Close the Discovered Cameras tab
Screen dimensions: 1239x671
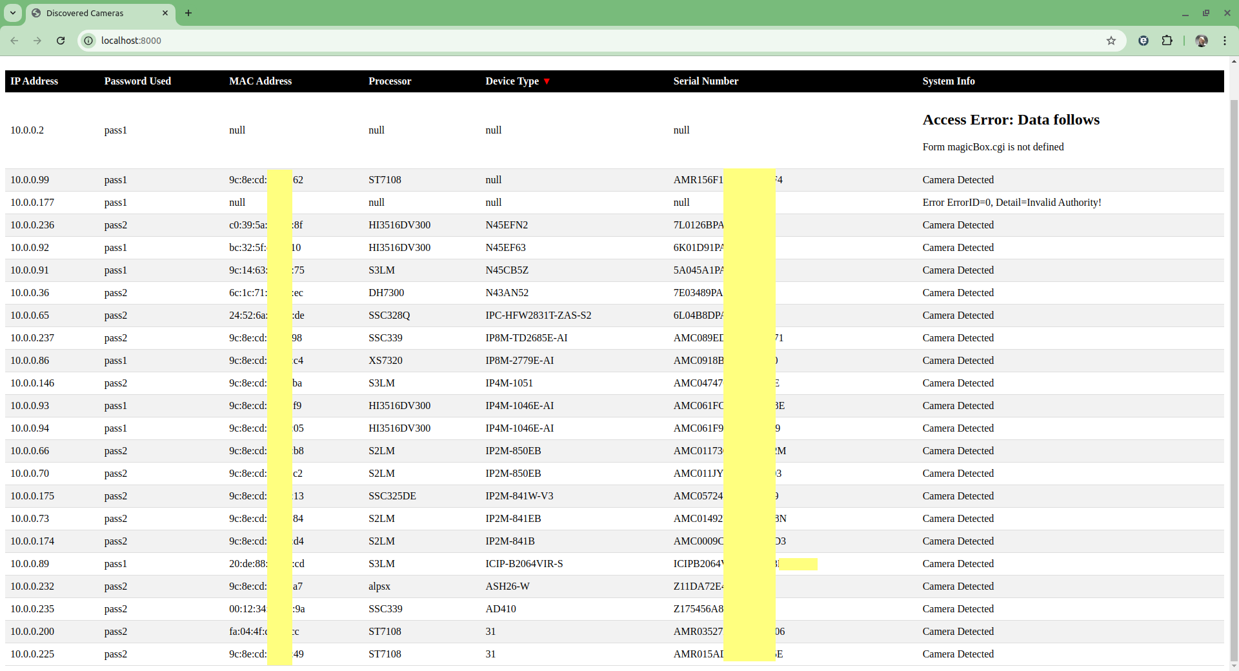click(165, 13)
